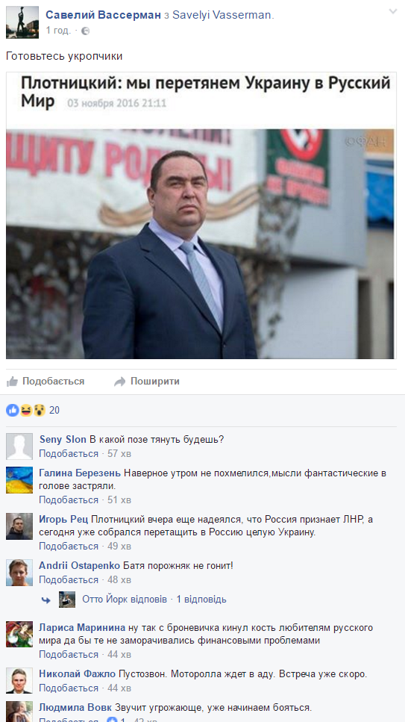The height and width of the screenshot is (722, 405).
Task: View the reactions count of 20
Action: (x=54, y=410)
